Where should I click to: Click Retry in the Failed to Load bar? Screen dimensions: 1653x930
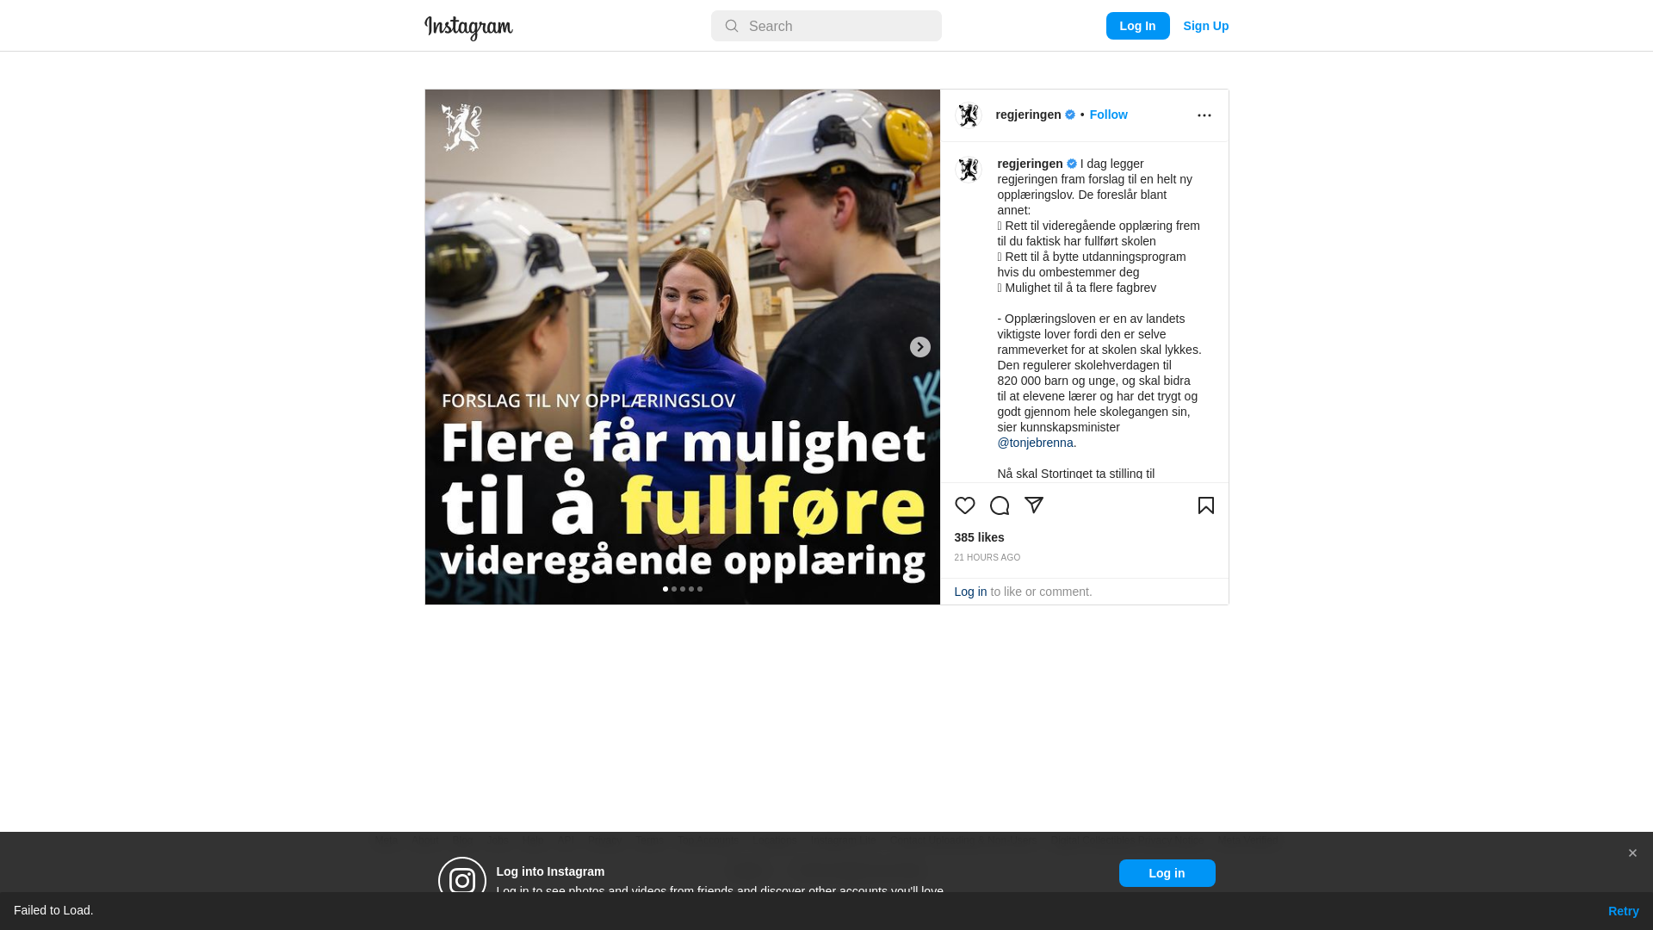pos(1623,911)
